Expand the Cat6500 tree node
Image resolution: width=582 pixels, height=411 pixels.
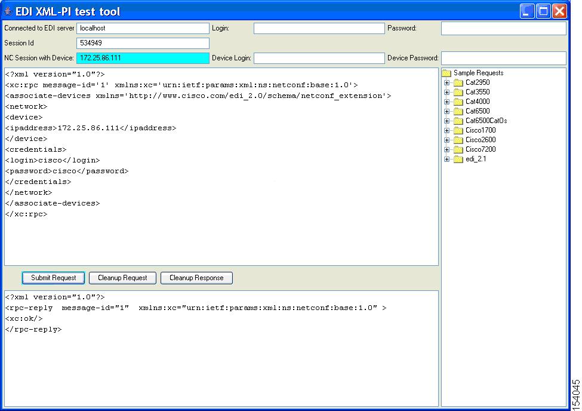click(447, 112)
